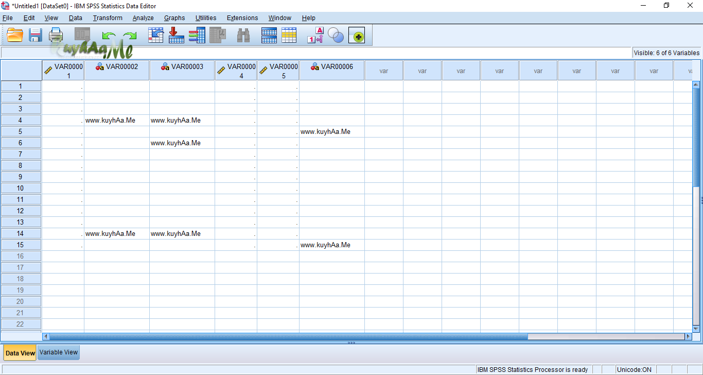Click the grayed row number 18
This screenshot has width=703, height=375.
coord(21,279)
